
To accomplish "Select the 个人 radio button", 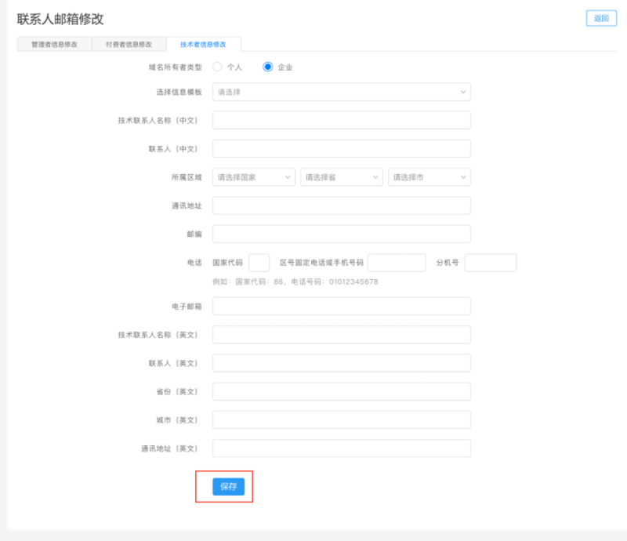I will [218, 67].
